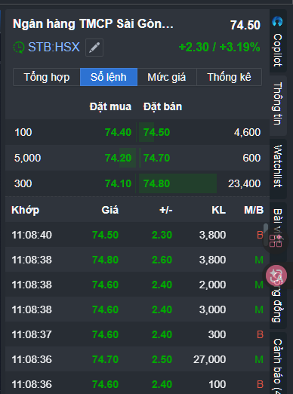Image resolution: width=293 pixels, height=394 pixels.
Task: Select the 11:08:37 trade row
Action: pyautogui.click(x=137, y=334)
